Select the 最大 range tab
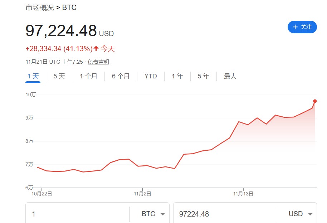327x223 pixels. click(x=230, y=76)
